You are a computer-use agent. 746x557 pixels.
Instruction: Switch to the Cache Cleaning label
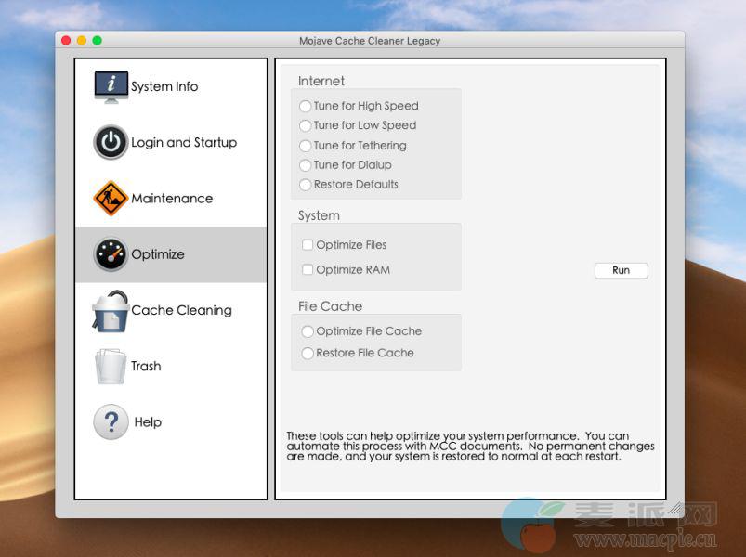[181, 311]
